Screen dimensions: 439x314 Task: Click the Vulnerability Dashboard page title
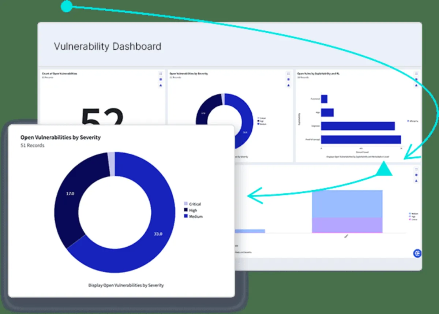point(108,46)
